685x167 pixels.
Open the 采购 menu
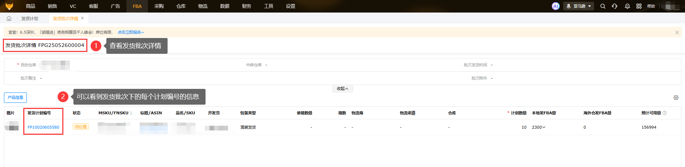[x=159, y=6]
